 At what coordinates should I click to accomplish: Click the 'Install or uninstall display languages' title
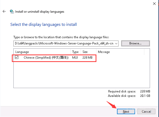click(x=40, y=12)
